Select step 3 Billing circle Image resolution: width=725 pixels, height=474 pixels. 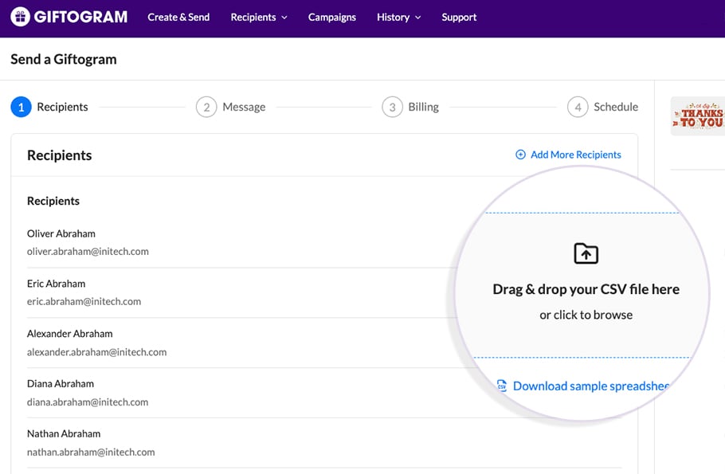click(392, 107)
